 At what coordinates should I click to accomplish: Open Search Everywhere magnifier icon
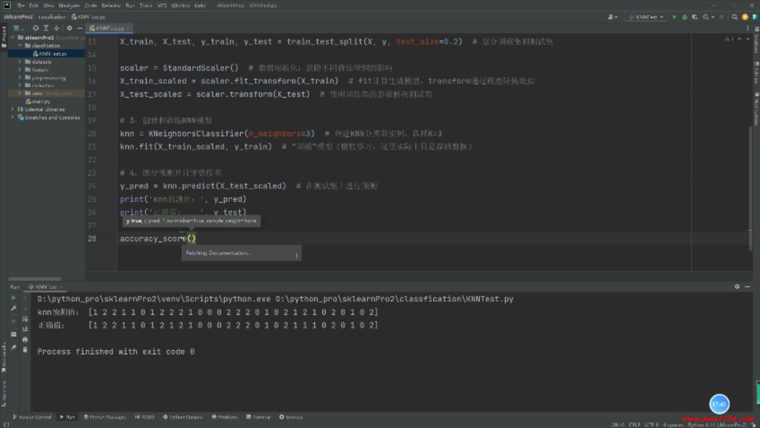point(735,17)
